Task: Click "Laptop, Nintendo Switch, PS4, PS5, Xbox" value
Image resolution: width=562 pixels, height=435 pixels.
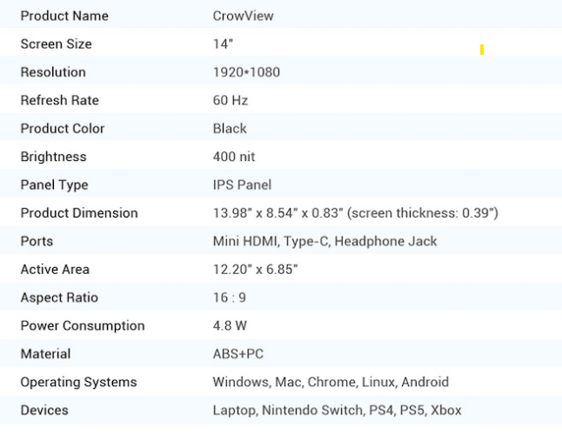Action: (x=337, y=411)
